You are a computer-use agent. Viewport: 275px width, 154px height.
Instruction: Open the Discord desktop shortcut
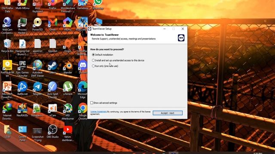point(82,67)
